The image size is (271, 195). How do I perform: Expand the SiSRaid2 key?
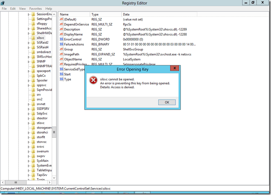point(29,42)
